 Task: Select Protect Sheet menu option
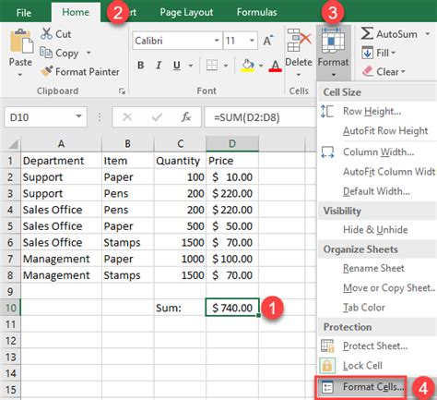tap(375, 345)
